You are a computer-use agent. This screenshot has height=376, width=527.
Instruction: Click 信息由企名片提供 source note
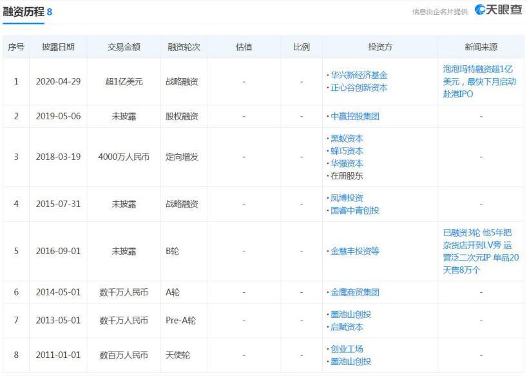440,12
